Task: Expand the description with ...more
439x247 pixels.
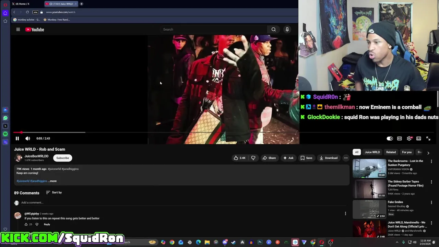Action: tap(52, 181)
